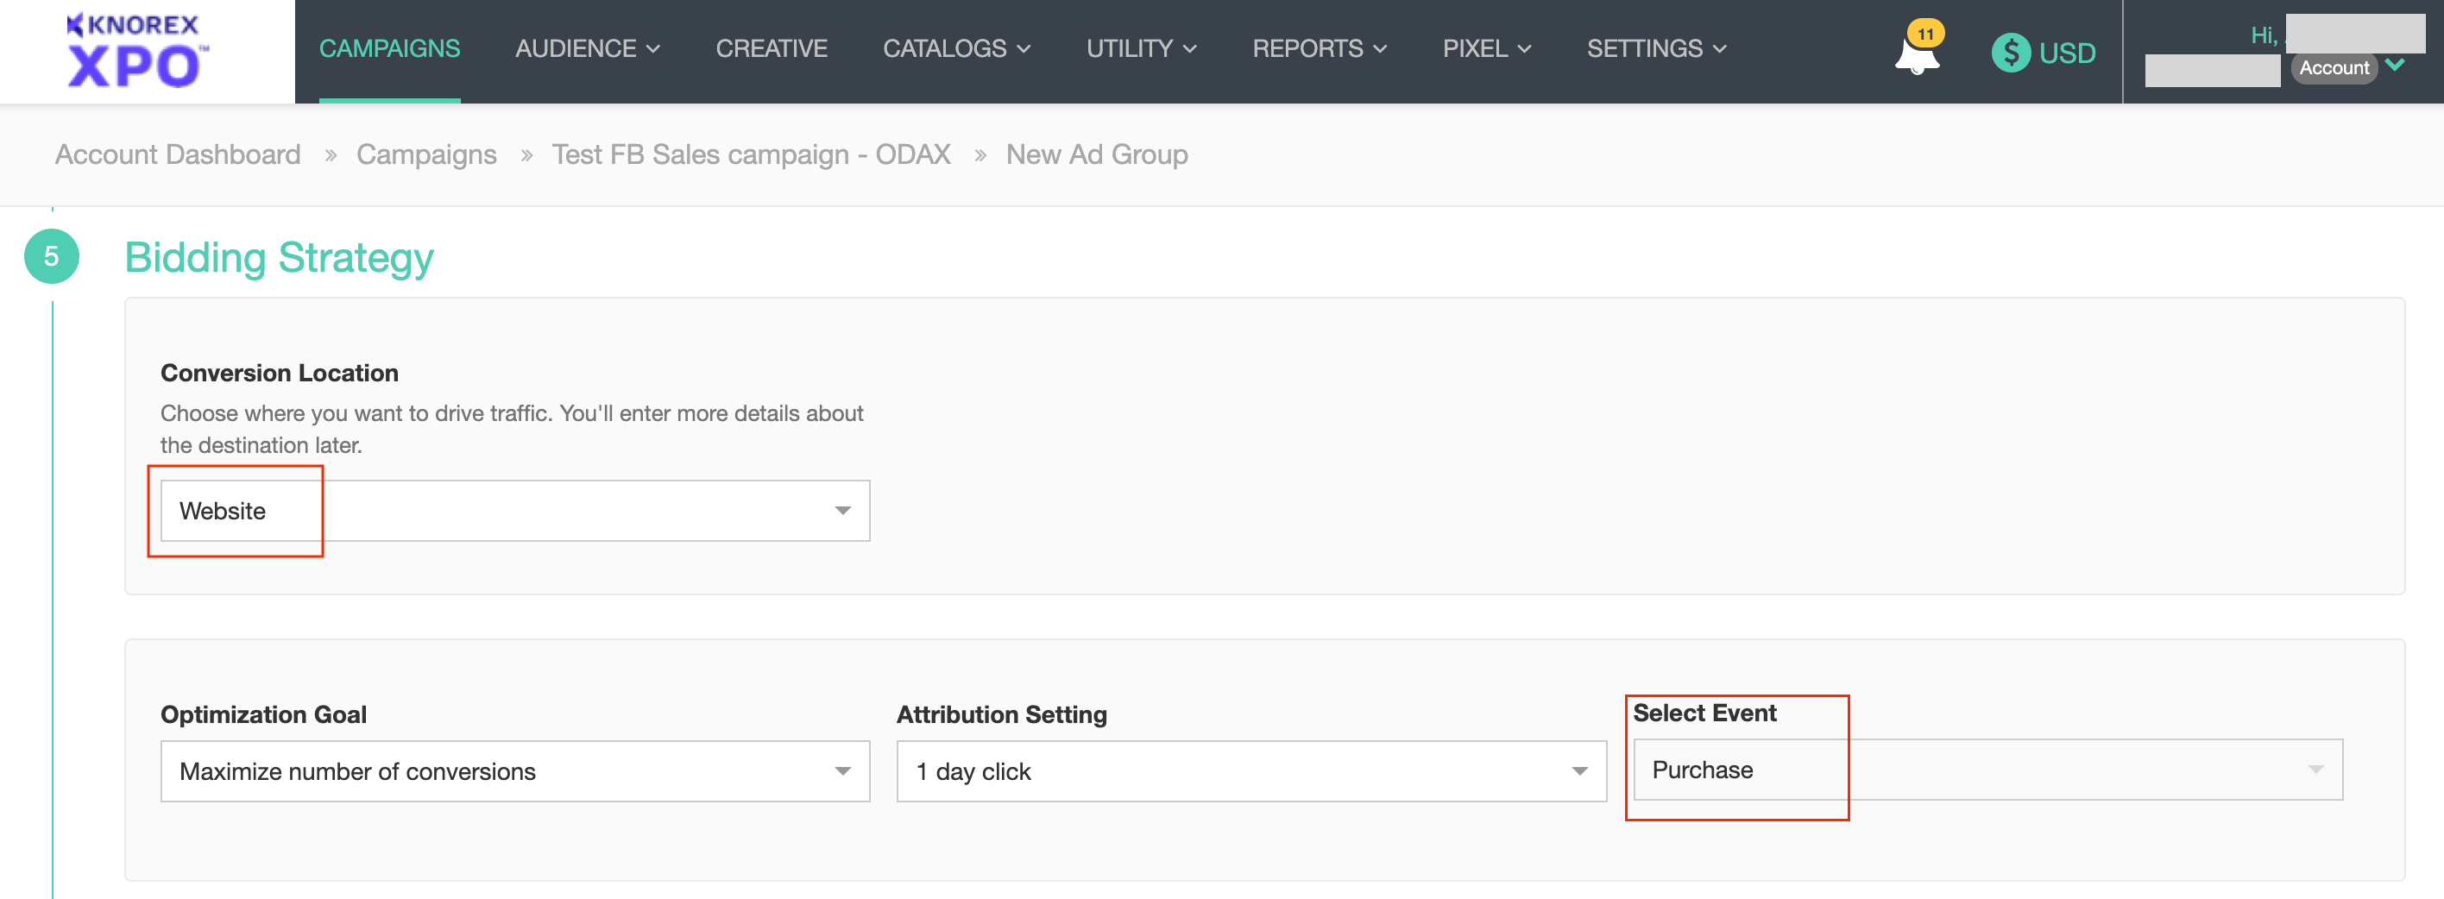Click the Account badge label
The height and width of the screenshot is (899, 2444).
(x=2333, y=68)
